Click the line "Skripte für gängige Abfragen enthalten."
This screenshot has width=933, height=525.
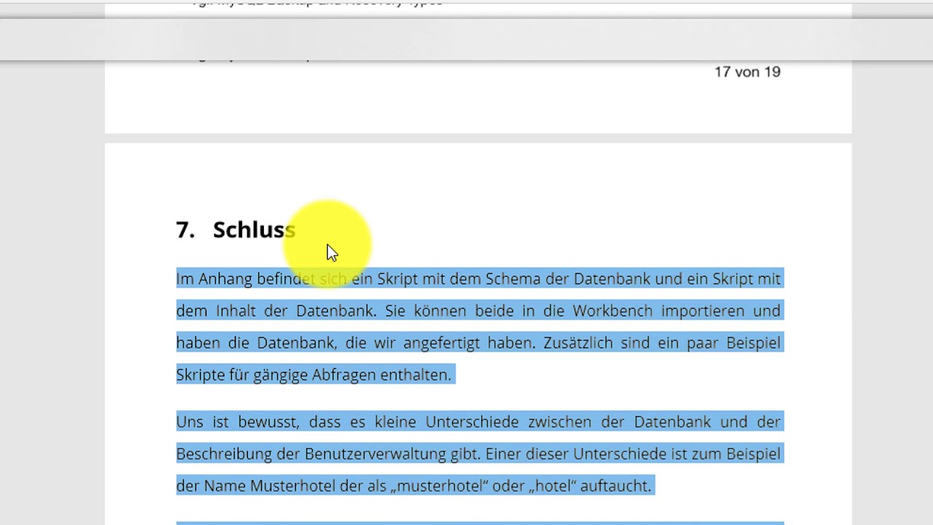click(314, 375)
